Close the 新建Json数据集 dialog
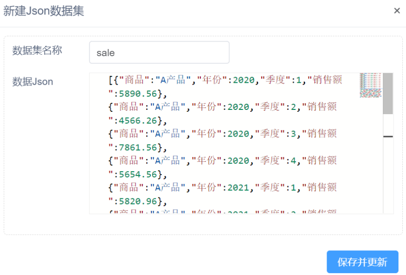406x275 pixels. point(396,11)
